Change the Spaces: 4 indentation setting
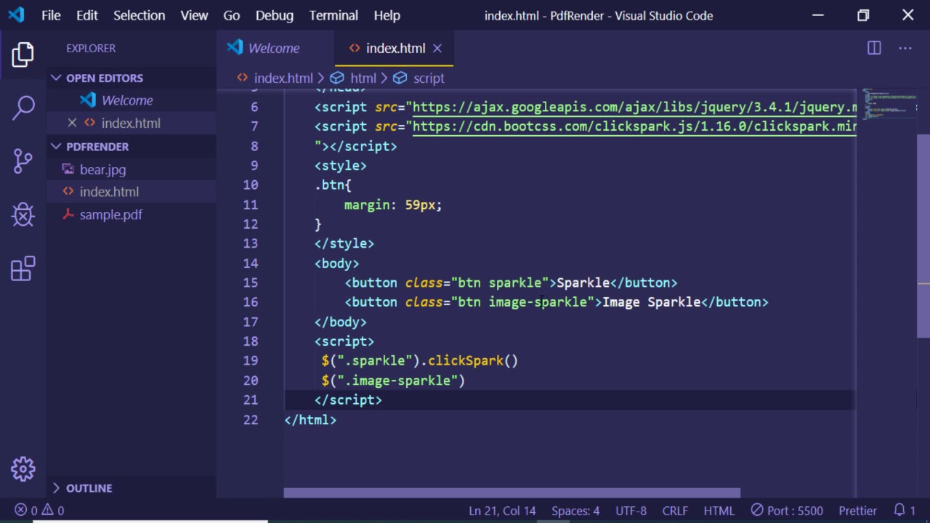This screenshot has width=930, height=523. pos(575,510)
